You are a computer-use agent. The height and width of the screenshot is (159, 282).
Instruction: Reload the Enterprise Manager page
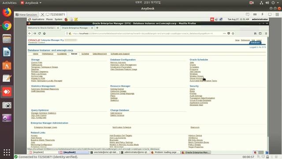click(40, 34)
